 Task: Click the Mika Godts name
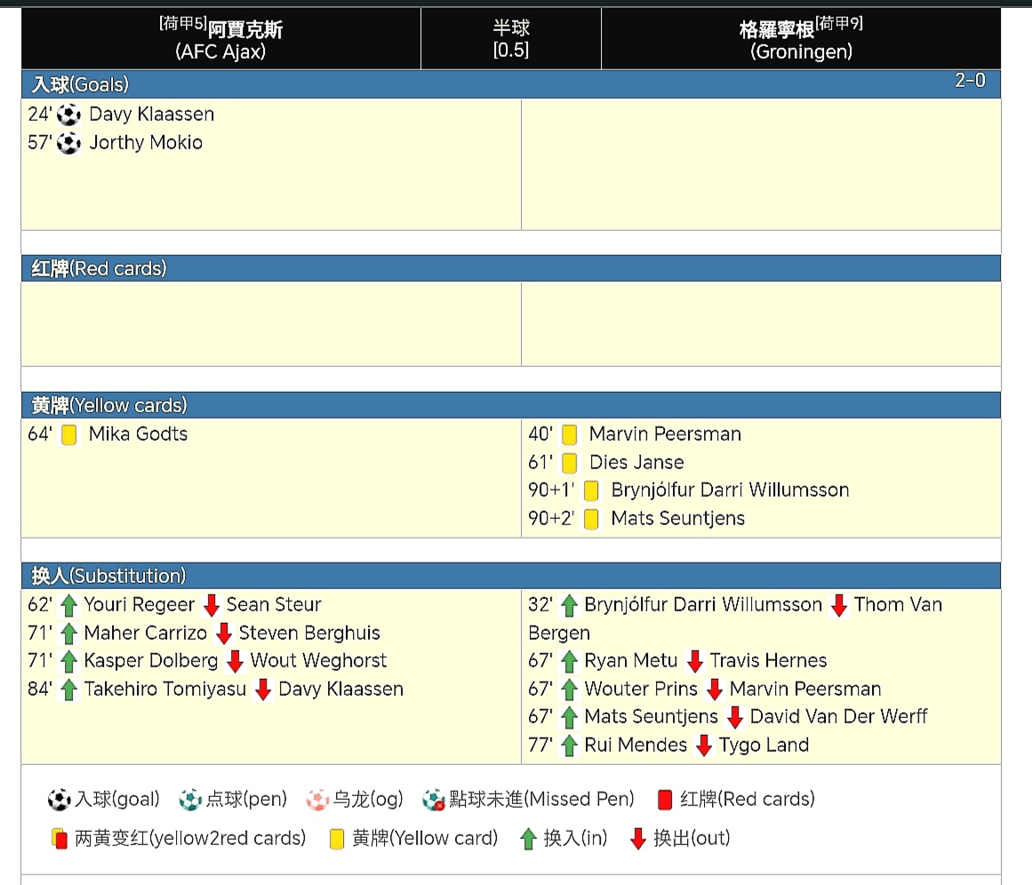(x=138, y=435)
